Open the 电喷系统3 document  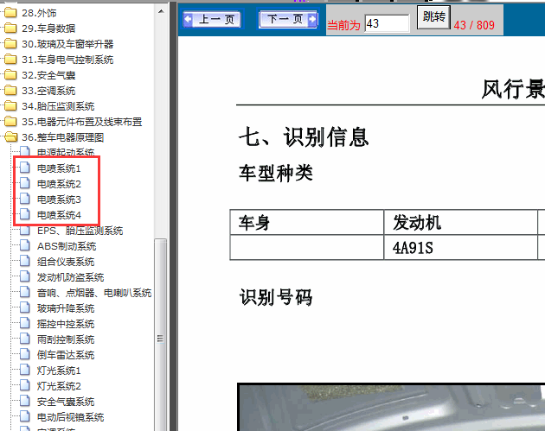(59, 200)
